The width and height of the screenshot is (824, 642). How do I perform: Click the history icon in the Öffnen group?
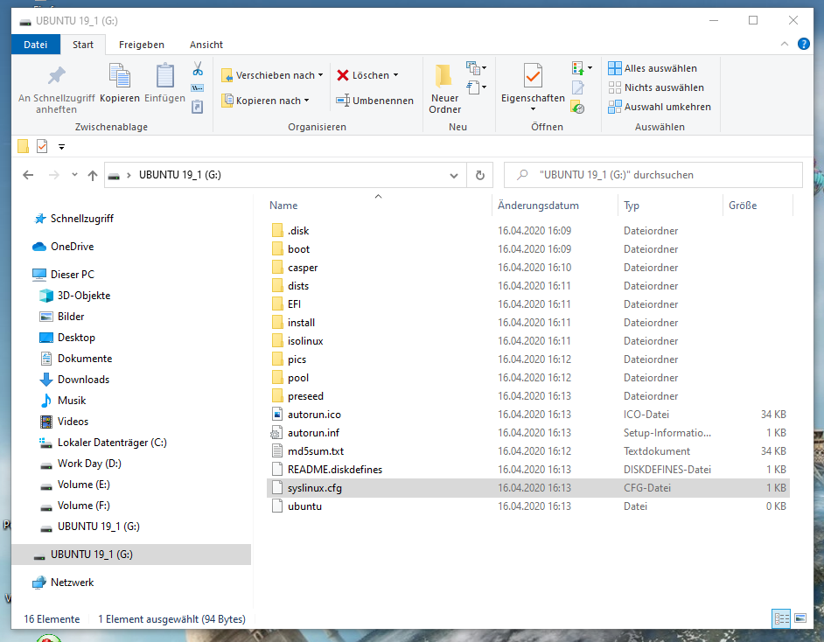click(x=577, y=108)
